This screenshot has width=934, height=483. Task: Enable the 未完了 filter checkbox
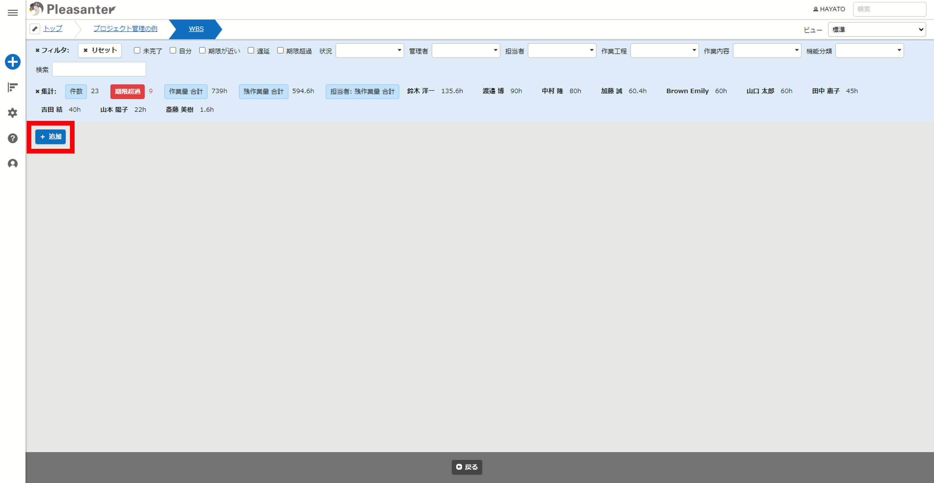[137, 50]
